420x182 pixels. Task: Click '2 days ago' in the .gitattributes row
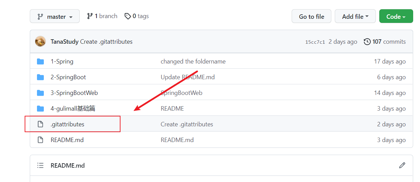(x=391, y=124)
